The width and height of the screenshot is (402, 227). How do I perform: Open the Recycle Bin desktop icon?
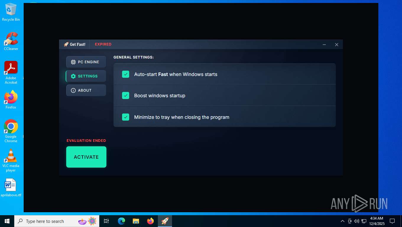point(11,12)
